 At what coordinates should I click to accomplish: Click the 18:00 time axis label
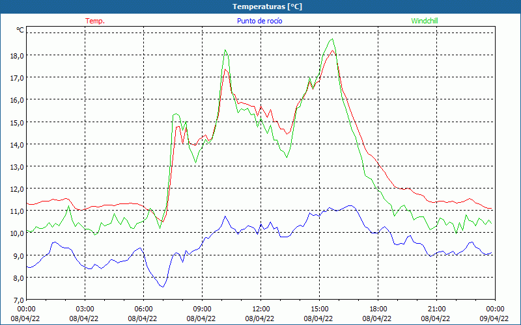[x=378, y=309]
